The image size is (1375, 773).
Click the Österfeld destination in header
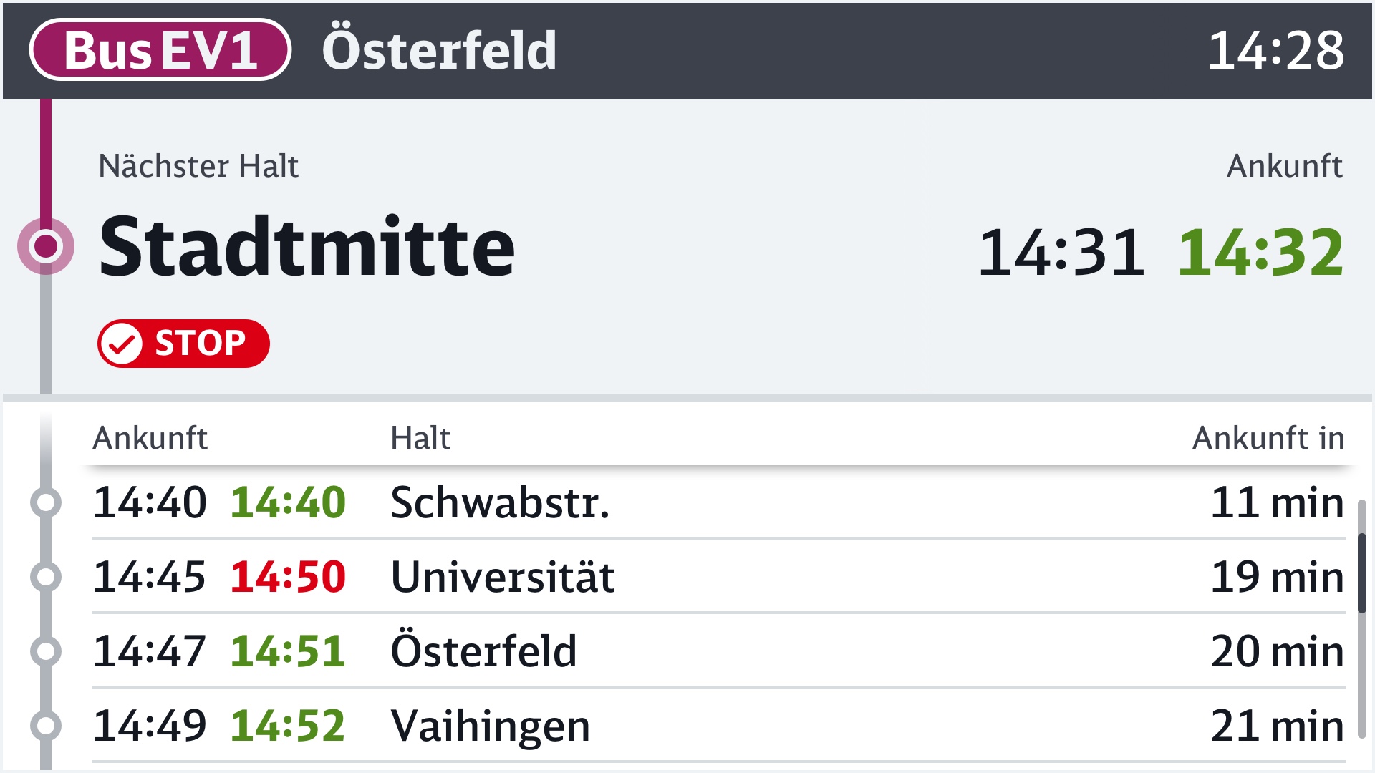pyautogui.click(x=439, y=50)
